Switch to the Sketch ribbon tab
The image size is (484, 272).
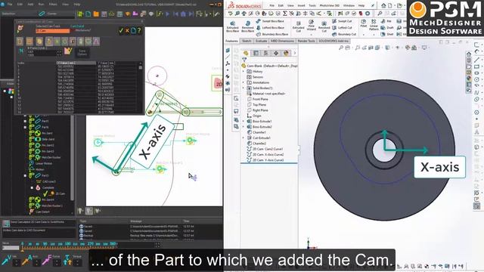(x=247, y=41)
